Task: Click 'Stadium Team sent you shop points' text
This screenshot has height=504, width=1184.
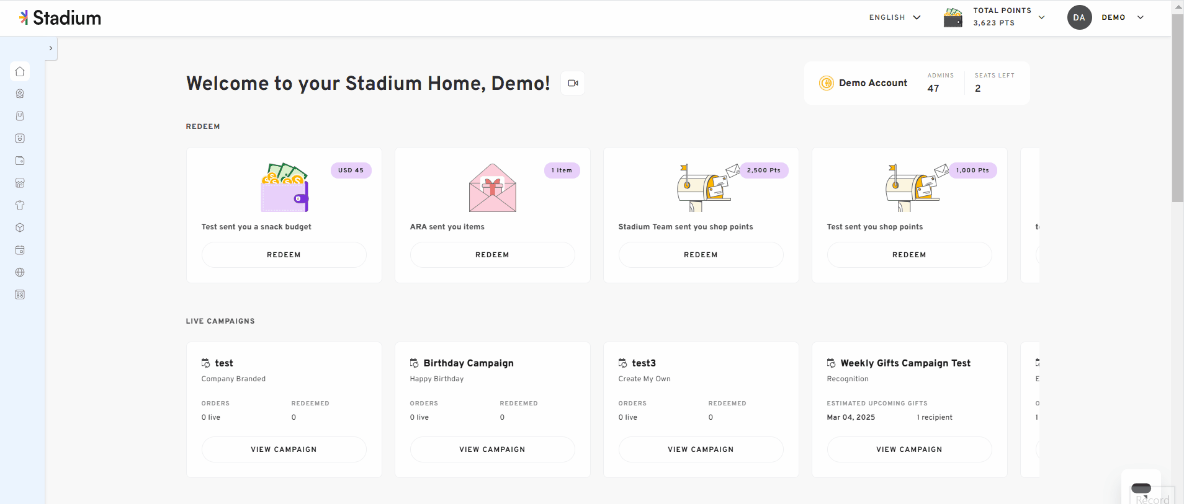Action: coord(686,227)
